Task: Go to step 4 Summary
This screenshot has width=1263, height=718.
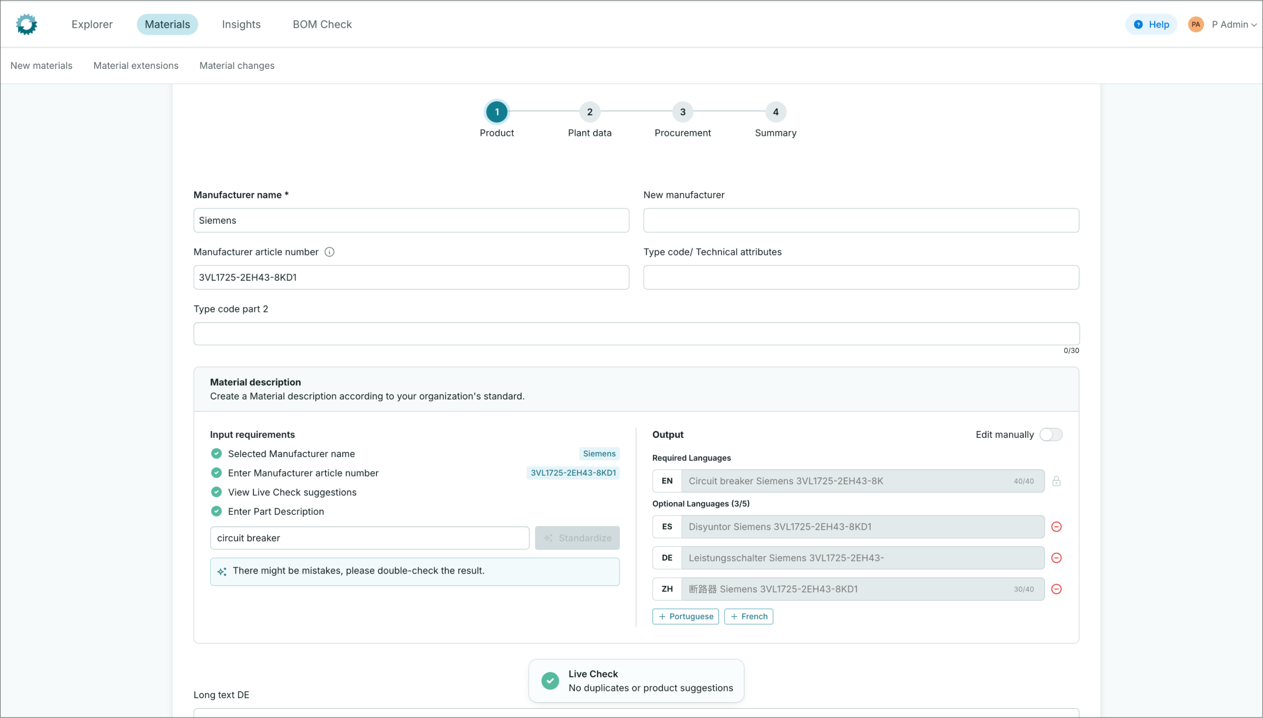Action: point(775,112)
